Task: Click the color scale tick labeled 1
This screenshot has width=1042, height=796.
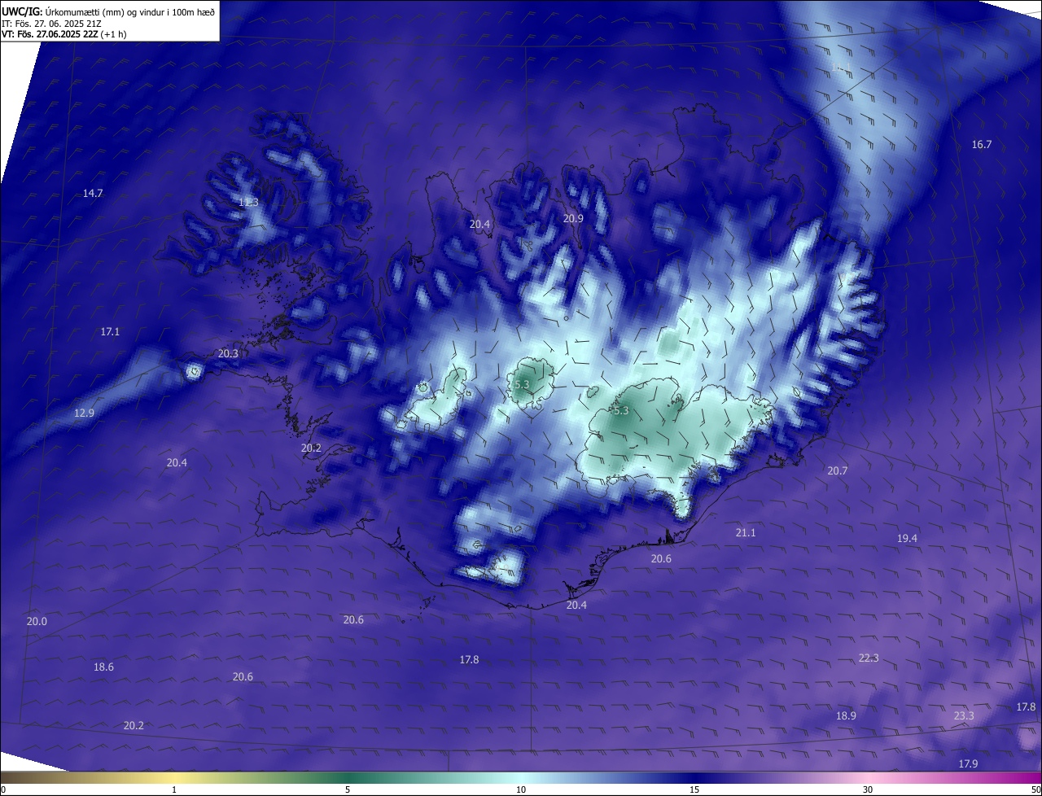Action: point(174,790)
